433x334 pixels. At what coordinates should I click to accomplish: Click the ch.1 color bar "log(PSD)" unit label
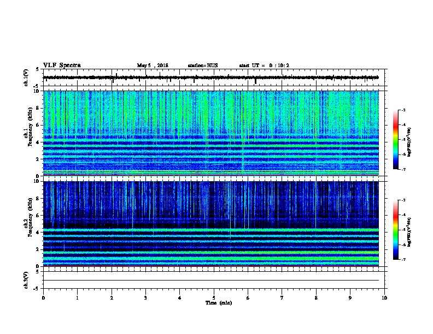tap(409, 142)
